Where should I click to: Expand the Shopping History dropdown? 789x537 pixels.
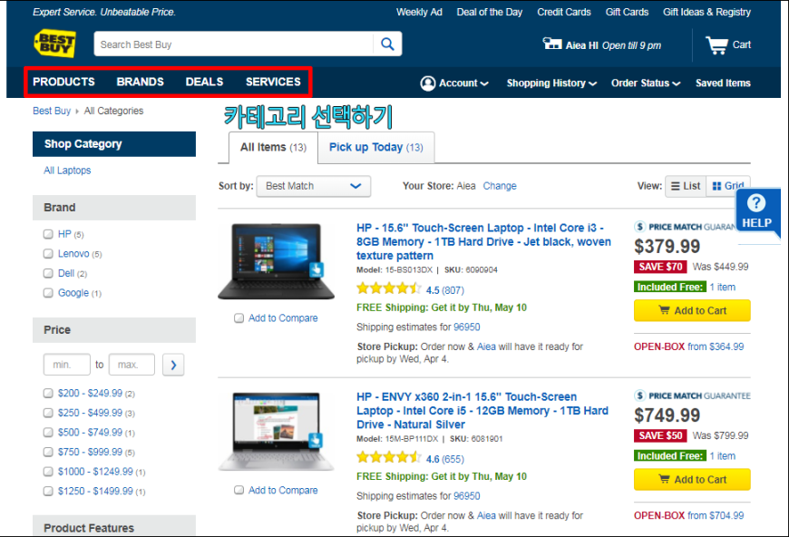[551, 83]
